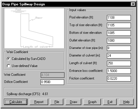Click the drop pipe spillway diagram preview
Viewport: 138px width, 109px height.
[x=34, y=28]
